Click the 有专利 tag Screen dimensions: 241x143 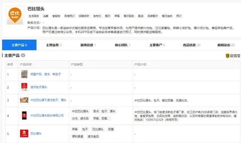coord(97,16)
